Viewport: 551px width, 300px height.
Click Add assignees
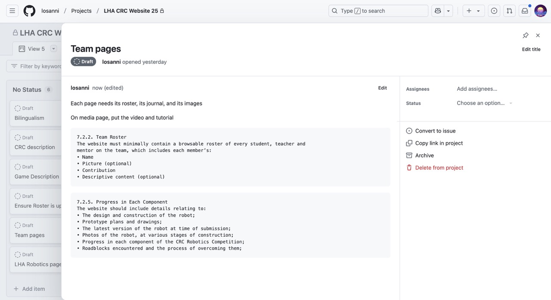[477, 89]
